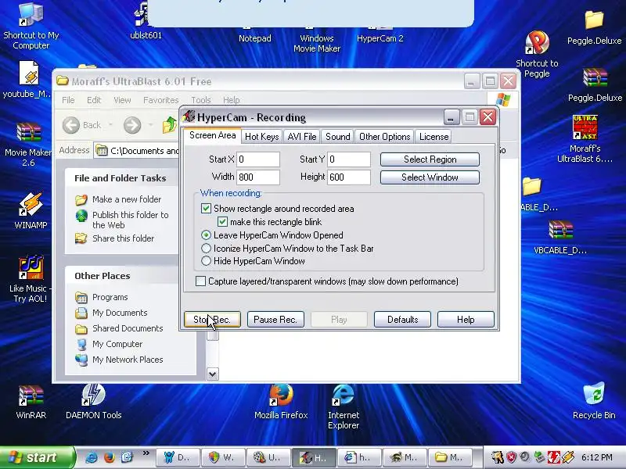Open the Recycle Bin
Screen dimensions: 626x469
[x=594, y=401]
